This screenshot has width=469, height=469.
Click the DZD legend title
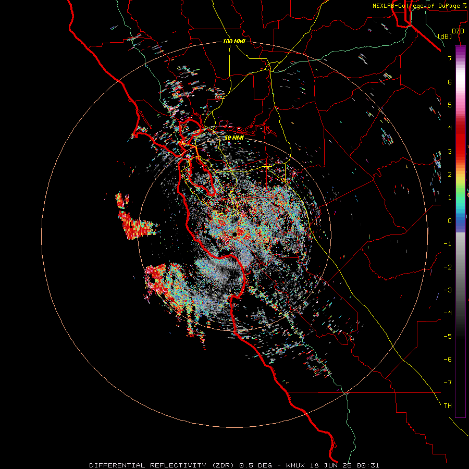tap(458, 31)
